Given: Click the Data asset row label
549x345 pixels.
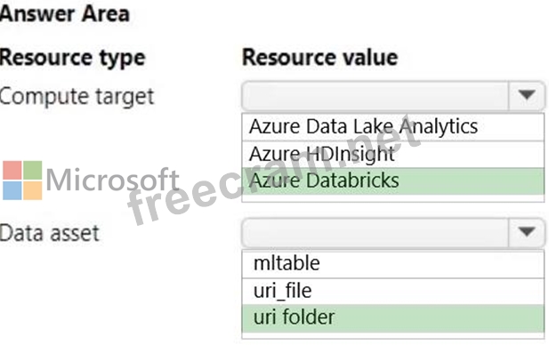Looking at the screenshot, I should pos(50,233).
